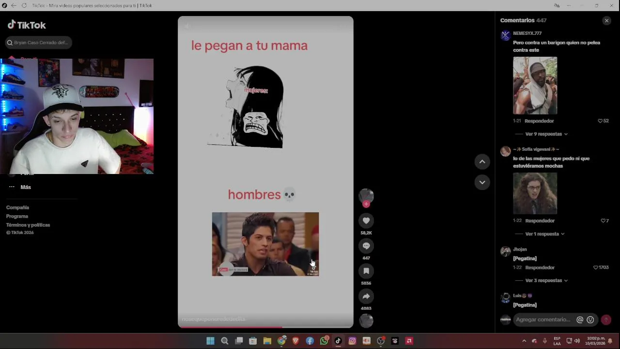Viewport: 620px width, 349px height.
Task: Open Luis's profile name
Action: point(523,296)
